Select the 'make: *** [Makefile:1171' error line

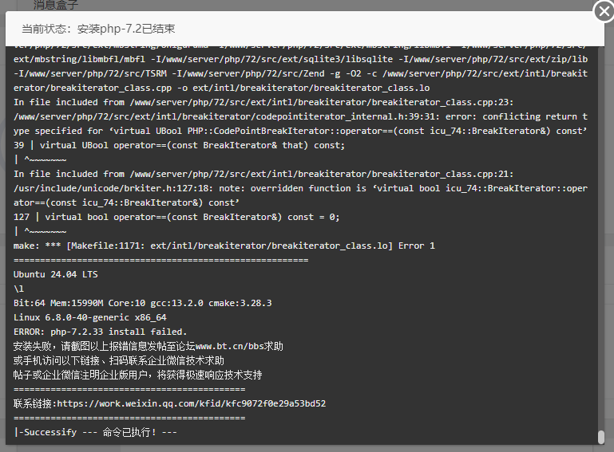[224, 246]
